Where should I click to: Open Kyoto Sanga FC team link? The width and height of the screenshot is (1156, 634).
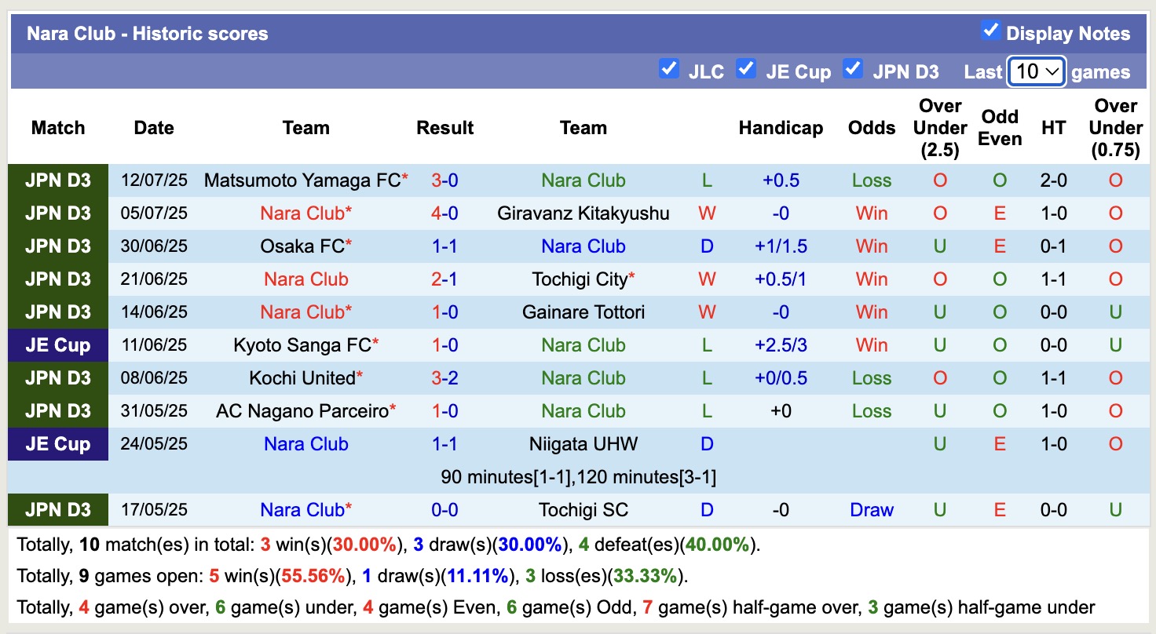pyautogui.click(x=302, y=345)
